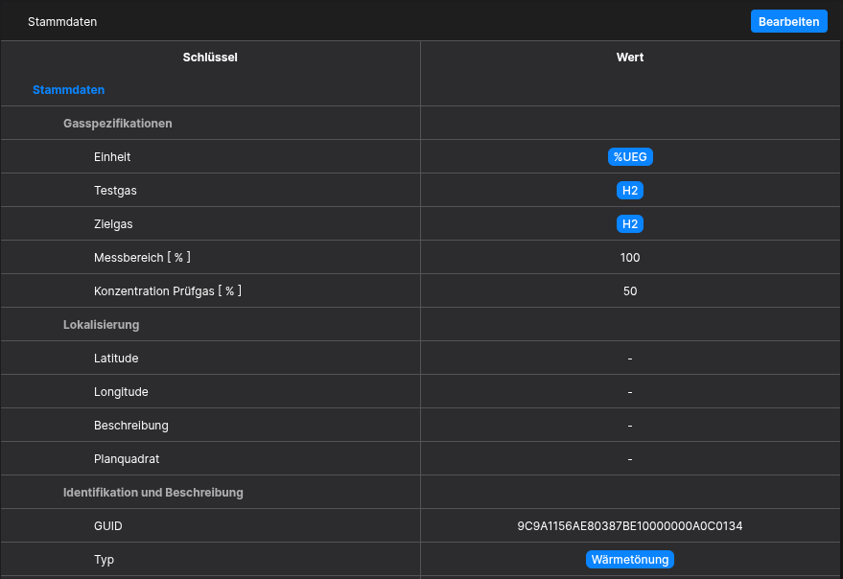
Task: Collapse the Lokalisierung group
Action: pos(101,325)
